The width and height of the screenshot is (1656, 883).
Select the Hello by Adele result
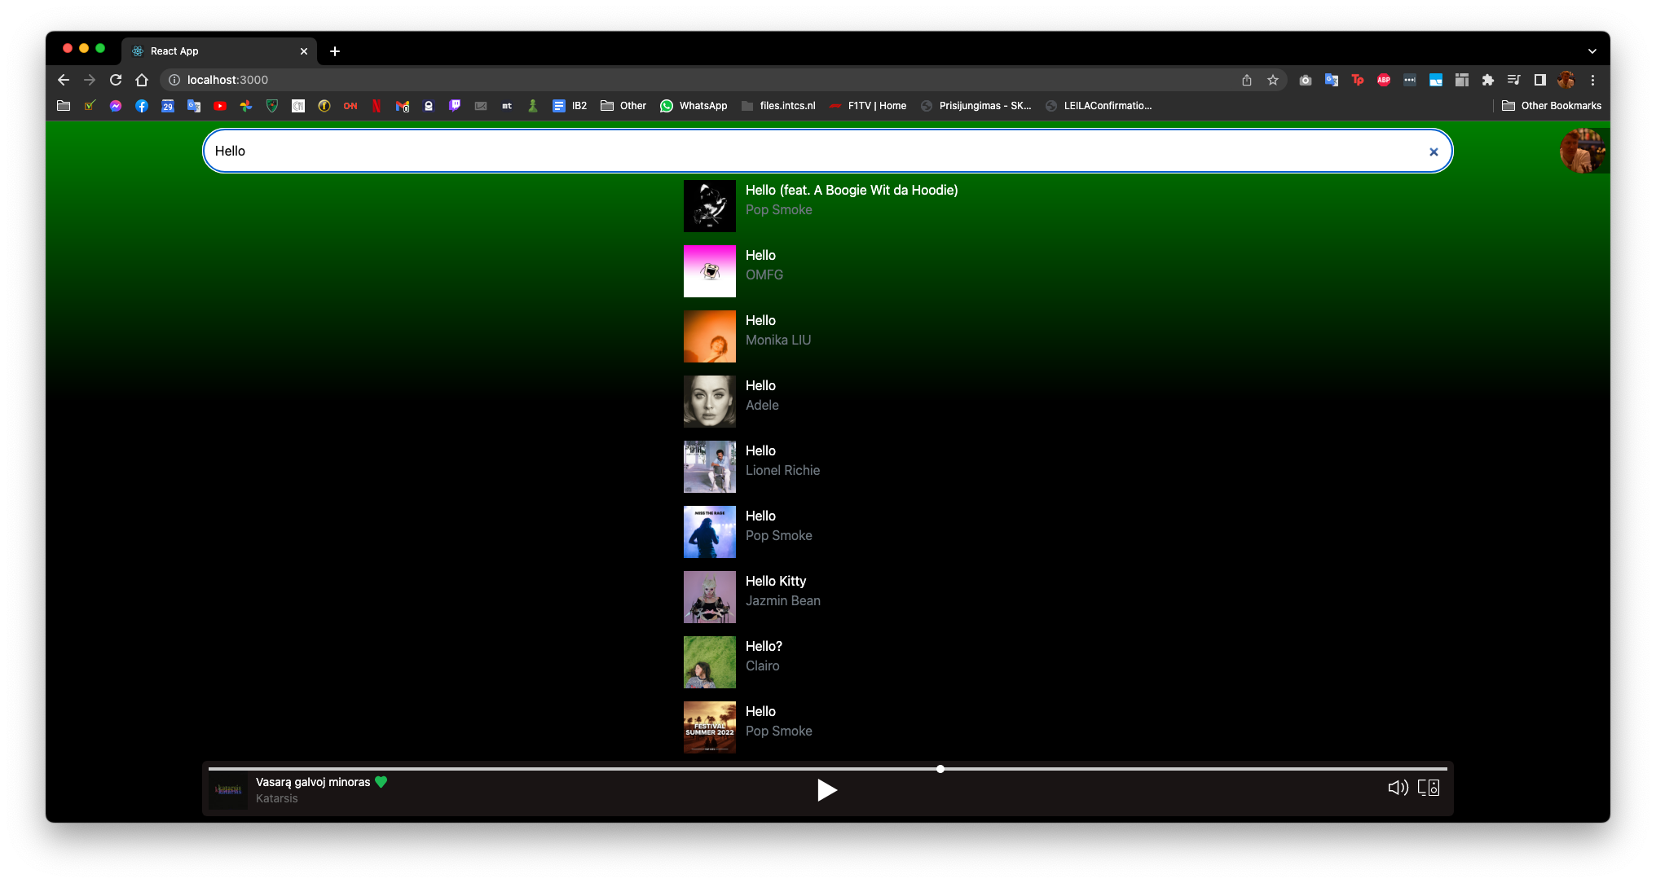(x=731, y=402)
